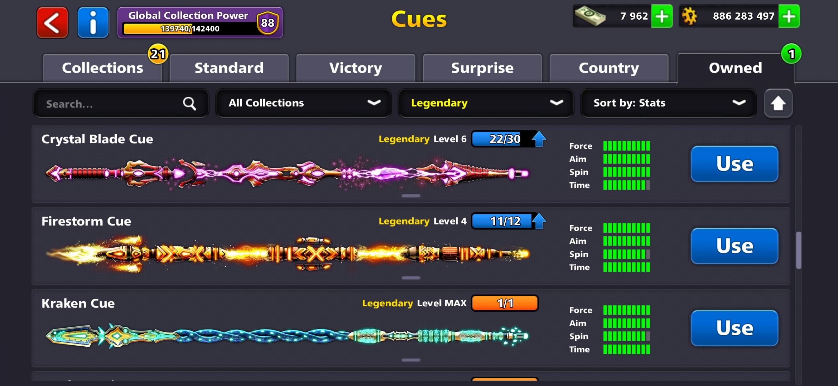Click the search magnifier icon
The image size is (838, 386).
click(x=189, y=104)
